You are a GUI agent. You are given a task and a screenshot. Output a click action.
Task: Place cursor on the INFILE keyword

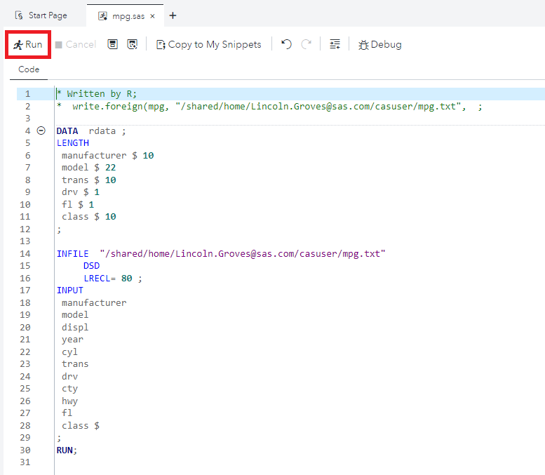pyautogui.click(x=72, y=253)
